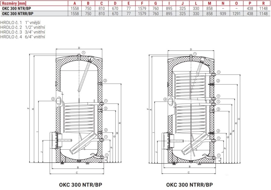This screenshot has height=190, width=271.
Task: Click column header "N" in the dimensions table
Action: [223, 3]
